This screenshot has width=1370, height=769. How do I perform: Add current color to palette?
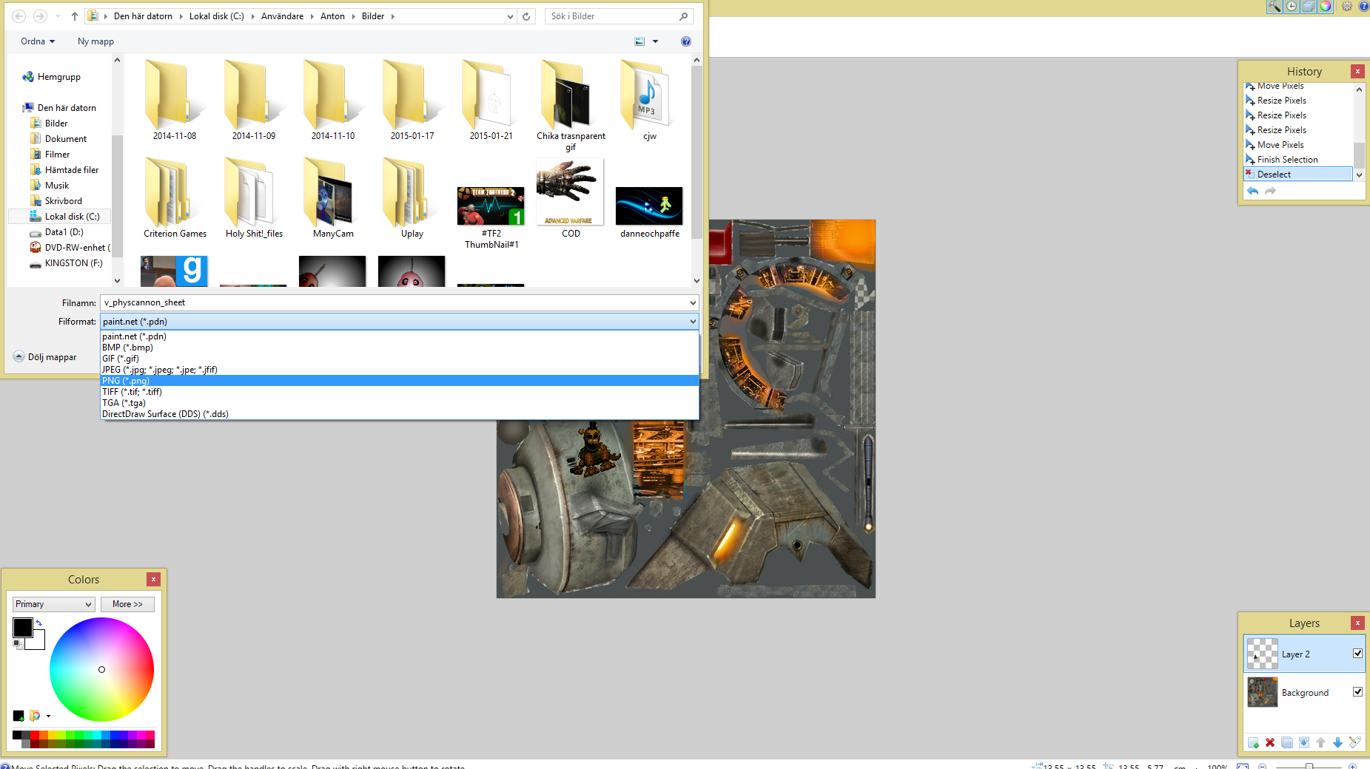pyautogui.click(x=19, y=716)
